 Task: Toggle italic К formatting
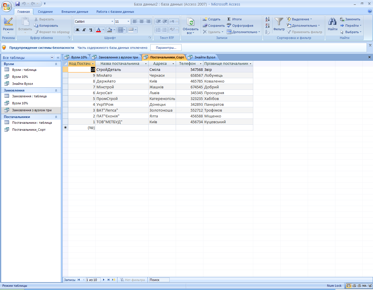point(84,30)
